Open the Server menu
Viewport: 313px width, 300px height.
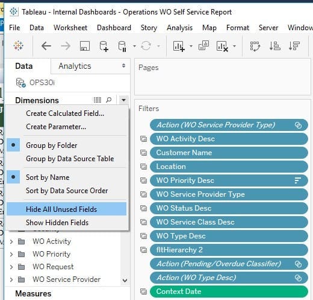tap(268, 28)
